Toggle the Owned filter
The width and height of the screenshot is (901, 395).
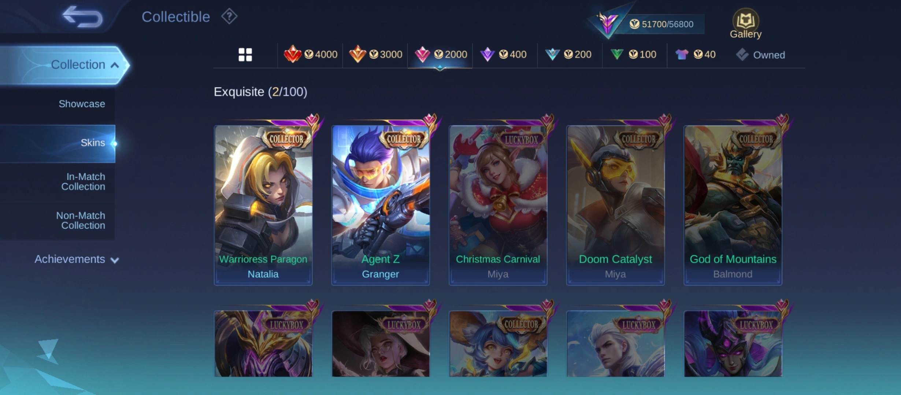tap(760, 55)
